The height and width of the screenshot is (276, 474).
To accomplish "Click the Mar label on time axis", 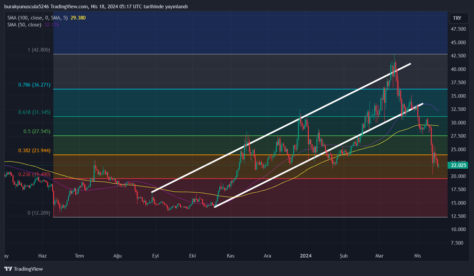I will pyautogui.click(x=380, y=255).
